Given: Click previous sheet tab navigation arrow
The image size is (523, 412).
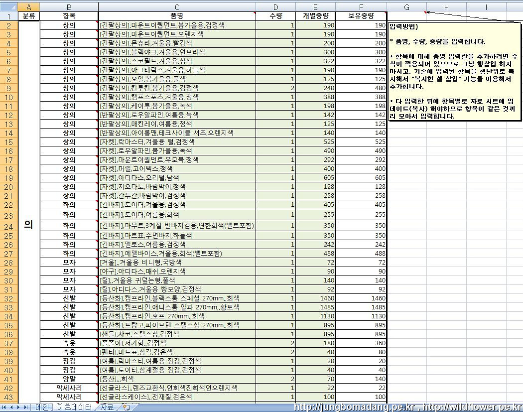Looking at the screenshot, I should [11, 408].
